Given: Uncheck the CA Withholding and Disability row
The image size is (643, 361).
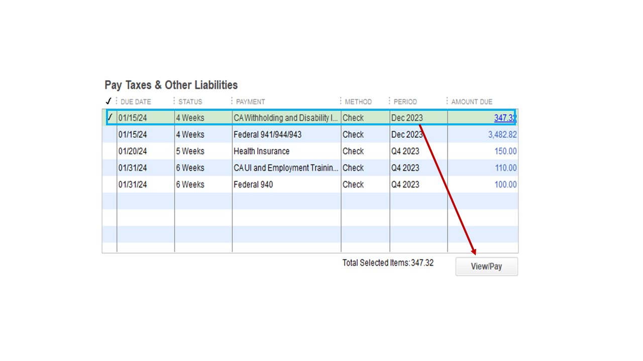Looking at the screenshot, I should tap(110, 117).
